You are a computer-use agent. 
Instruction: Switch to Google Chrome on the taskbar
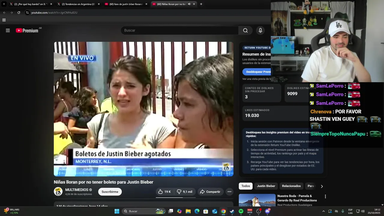click(223, 211)
